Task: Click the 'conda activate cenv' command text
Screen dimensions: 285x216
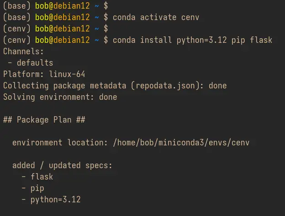Action: tap(156, 17)
